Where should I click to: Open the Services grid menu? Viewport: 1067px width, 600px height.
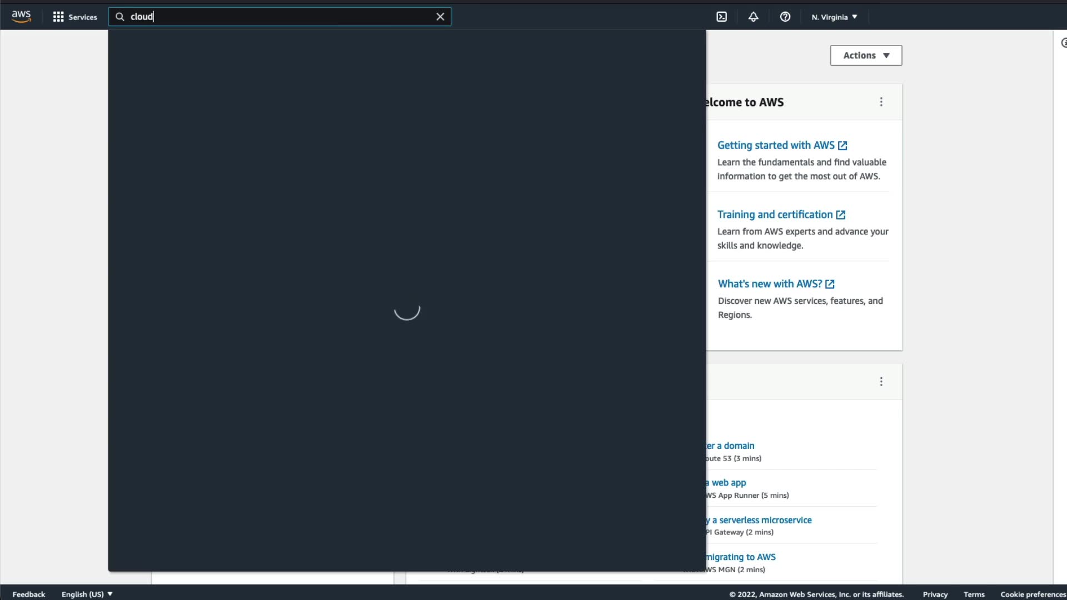point(74,17)
